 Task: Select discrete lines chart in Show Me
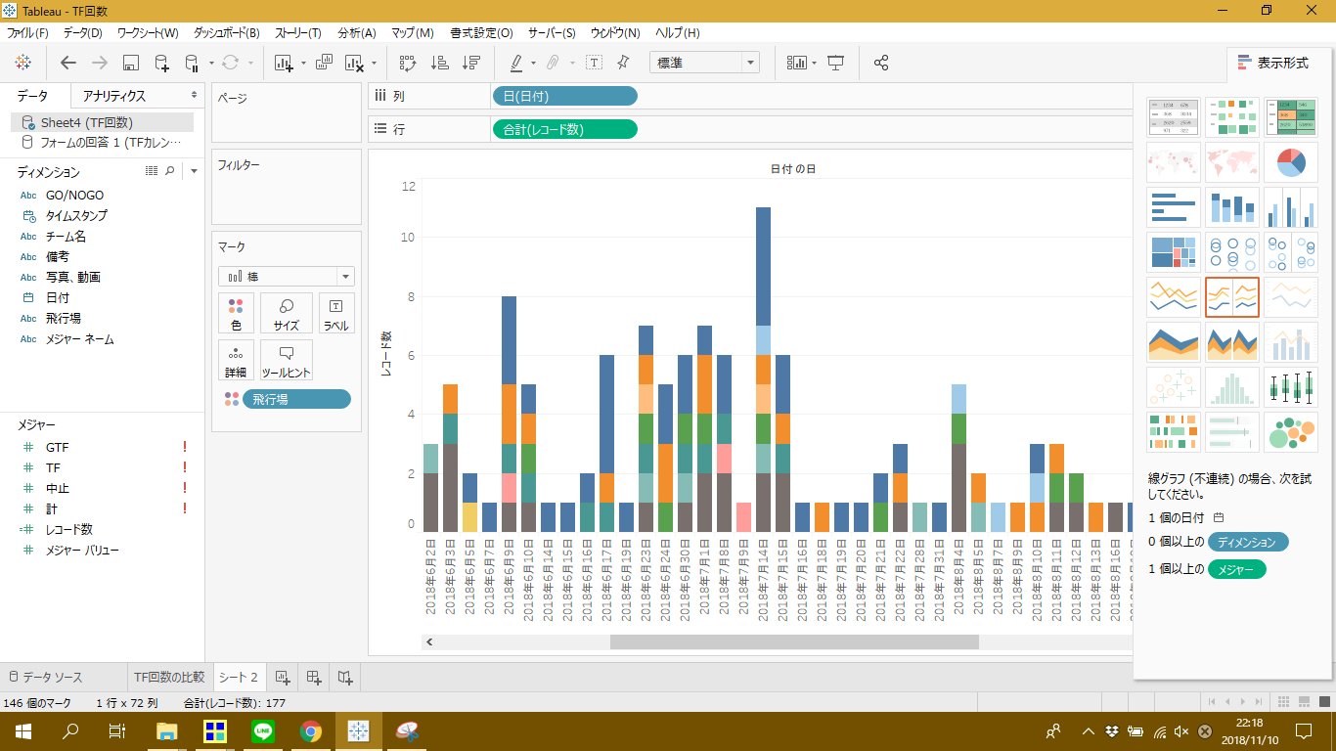click(1231, 297)
